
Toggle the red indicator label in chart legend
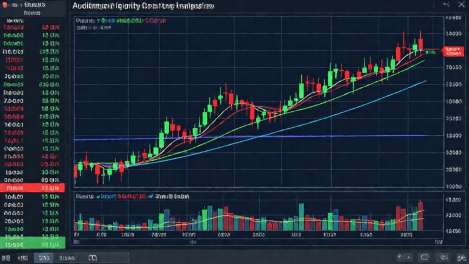click(x=156, y=21)
